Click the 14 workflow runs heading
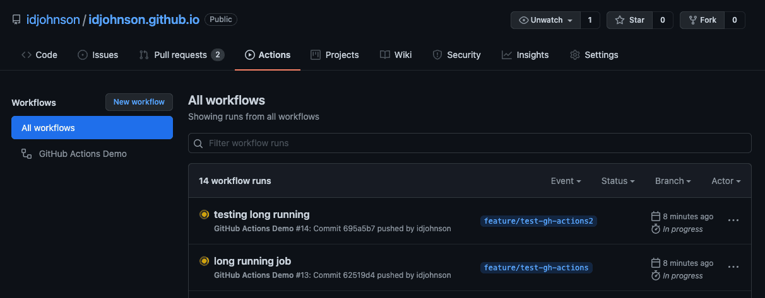 (235, 181)
